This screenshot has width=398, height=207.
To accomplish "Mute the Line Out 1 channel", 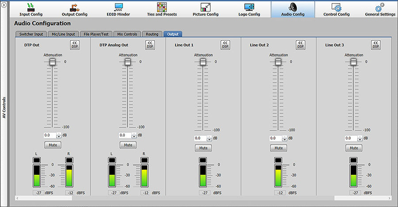I will tap(203, 148).
